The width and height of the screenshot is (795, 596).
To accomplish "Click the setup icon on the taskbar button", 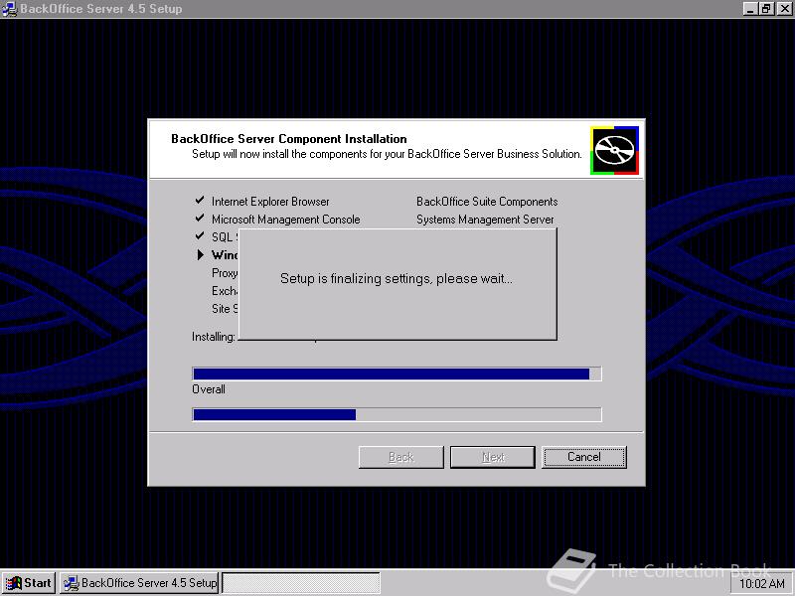I will click(71, 583).
